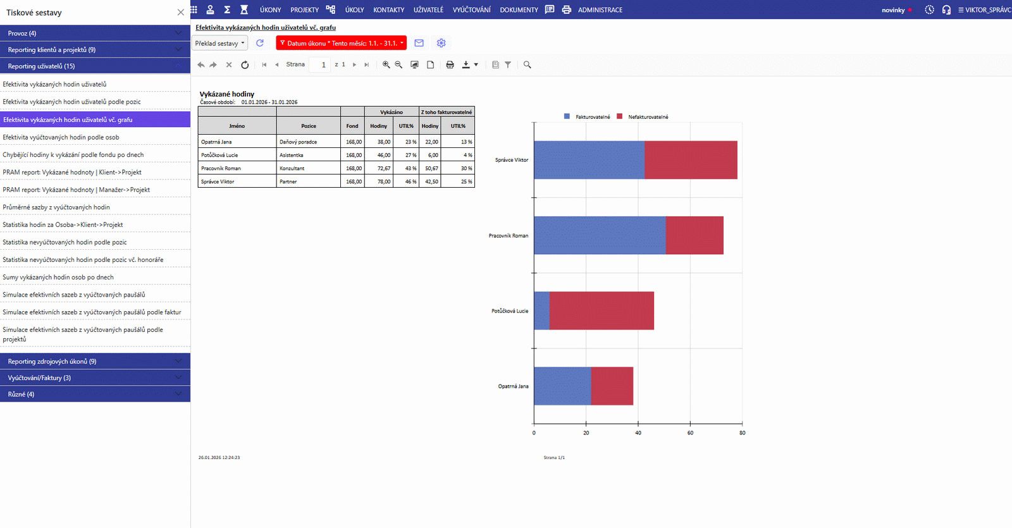Go to the last page of report
1012x528 pixels.
tap(366, 64)
